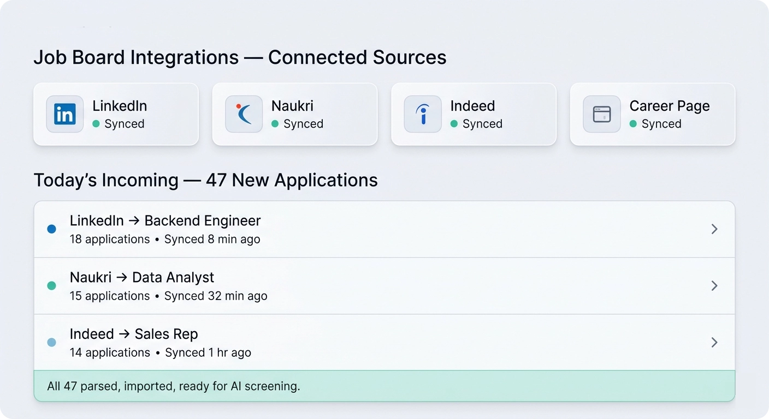Click the Indeed logo icon
Viewport: 769px width, 419px height.
[x=423, y=114]
